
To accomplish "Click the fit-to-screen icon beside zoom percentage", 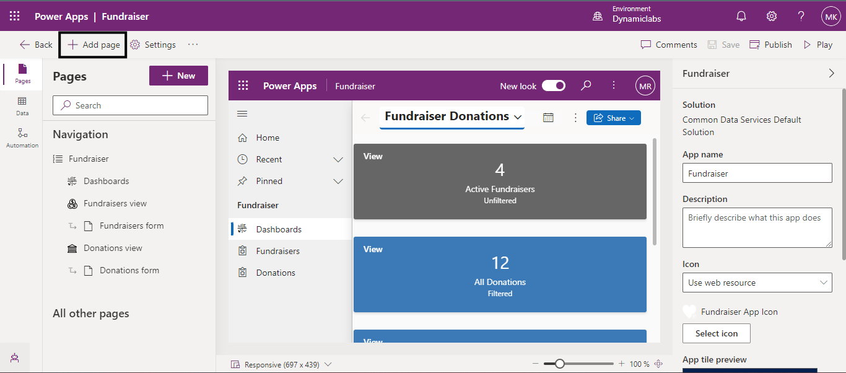I will tap(658, 364).
